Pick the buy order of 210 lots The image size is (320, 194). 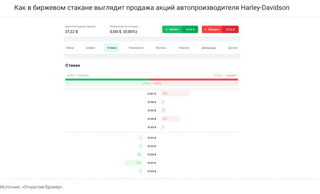[134, 163]
